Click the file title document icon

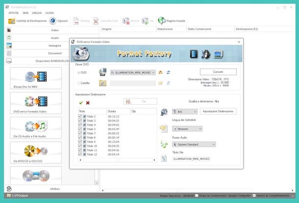[164, 158]
